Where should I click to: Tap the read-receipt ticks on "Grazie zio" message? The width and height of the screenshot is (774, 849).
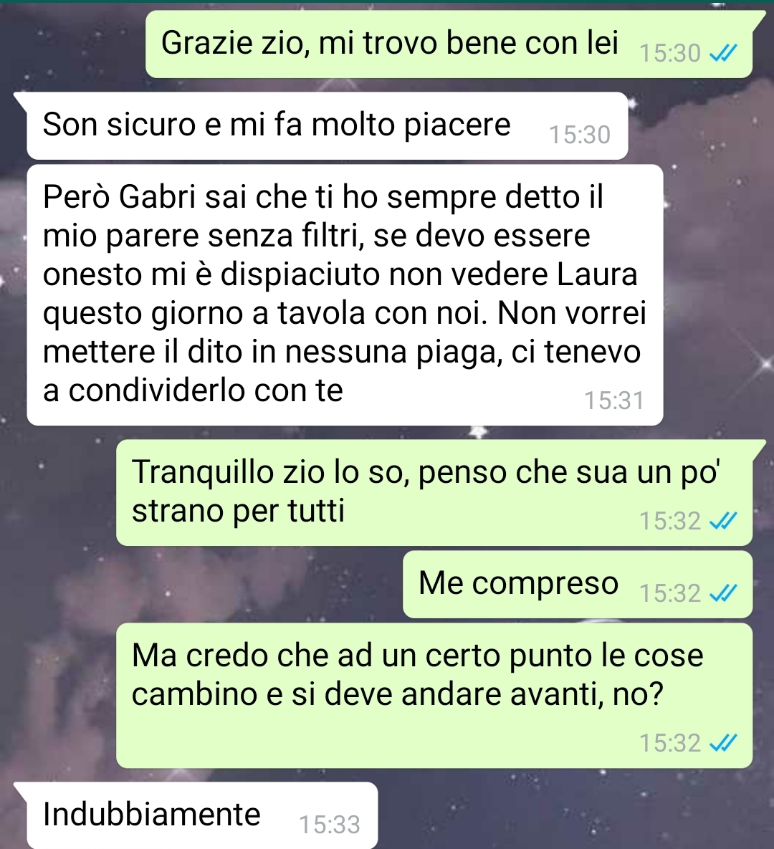pos(723,53)
